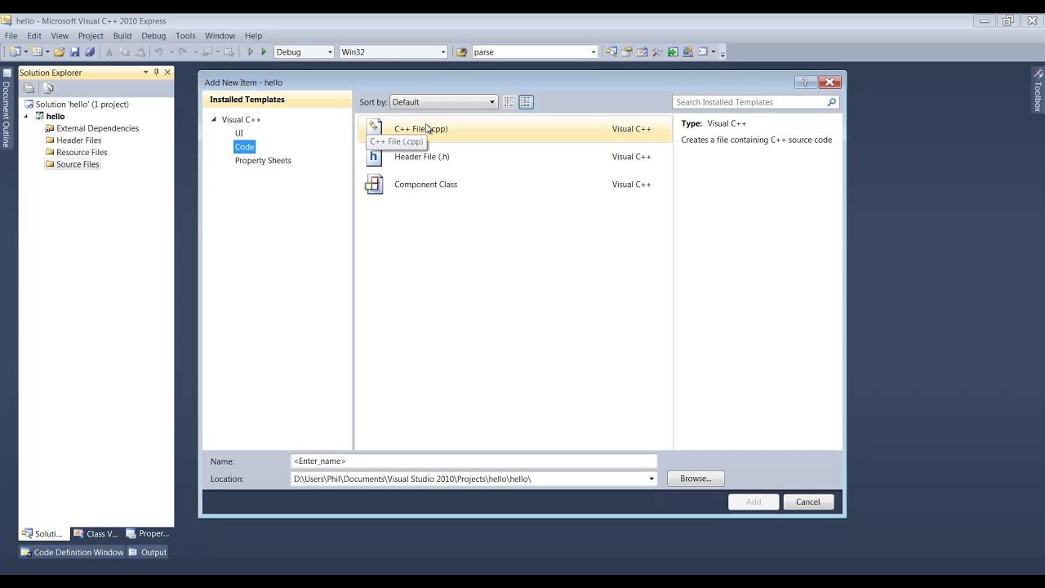Open the Location path dropdown arrow
1045x588 pixels.
coord(651,479)
